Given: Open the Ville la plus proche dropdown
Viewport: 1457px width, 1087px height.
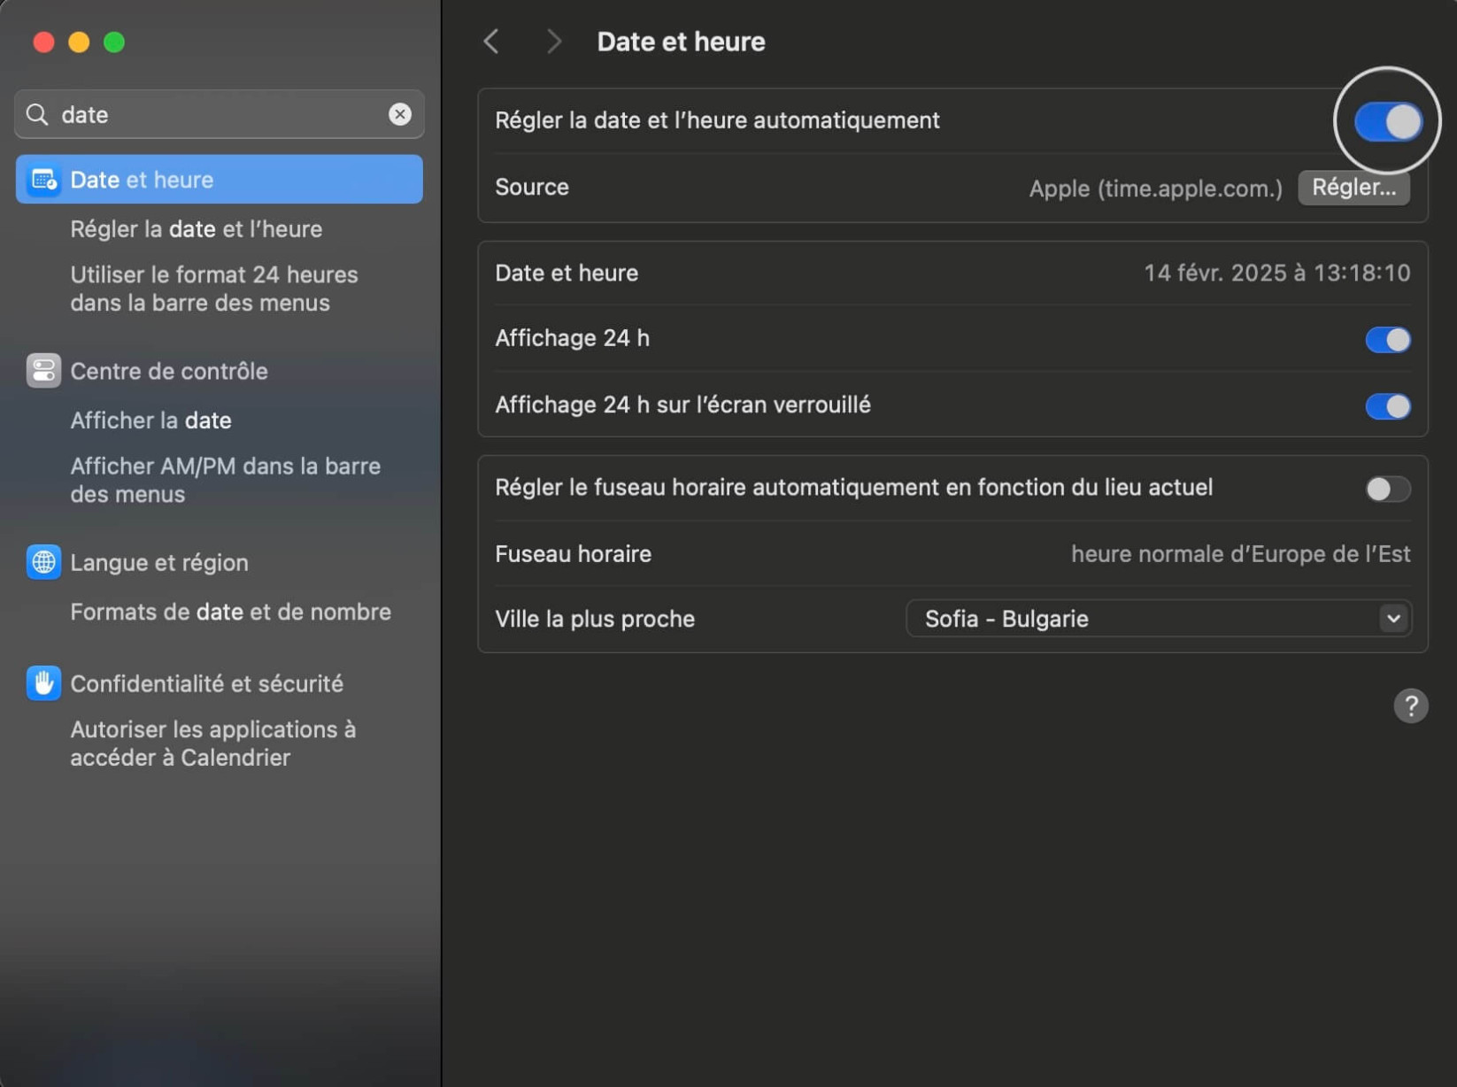Looking at the screenshot, I should point(1159,619).
